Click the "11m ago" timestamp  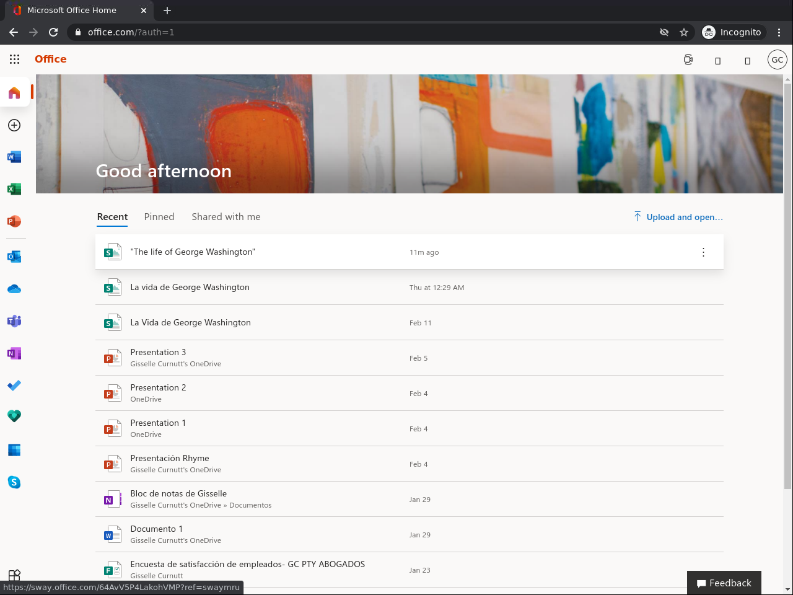coord(424,252)
